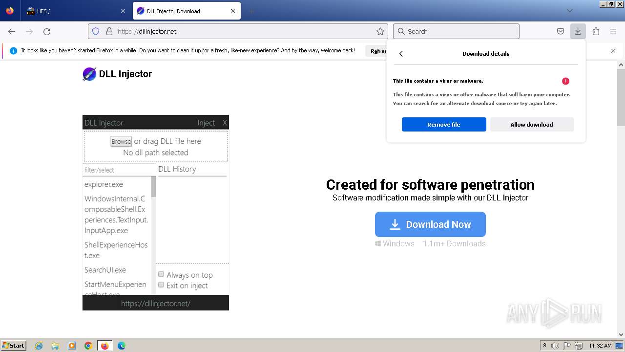Open Windows Media Player taskbar icon
625x352 pixels.
point(72,346)
